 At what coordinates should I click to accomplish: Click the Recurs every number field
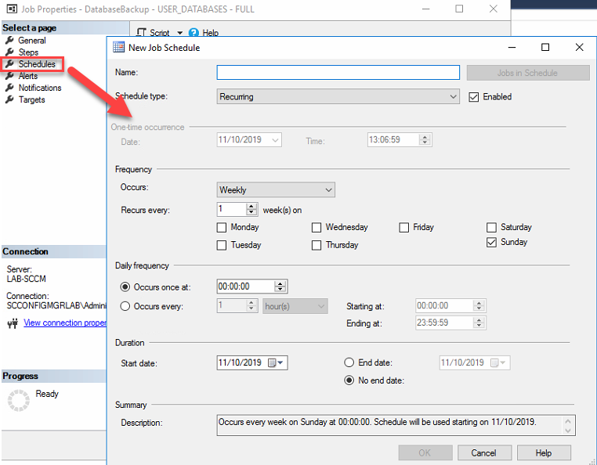[x=231, y=209]
